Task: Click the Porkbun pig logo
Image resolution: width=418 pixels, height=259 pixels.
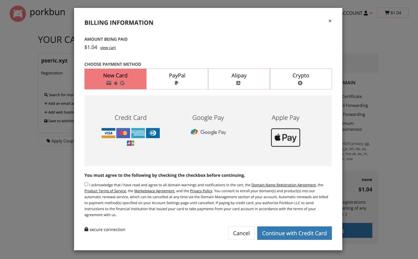Action: pos(18,14)
